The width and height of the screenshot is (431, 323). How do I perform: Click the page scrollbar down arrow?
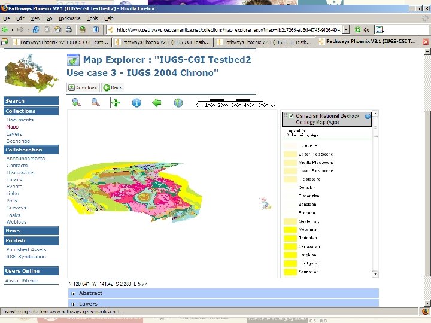click(427, 303)
